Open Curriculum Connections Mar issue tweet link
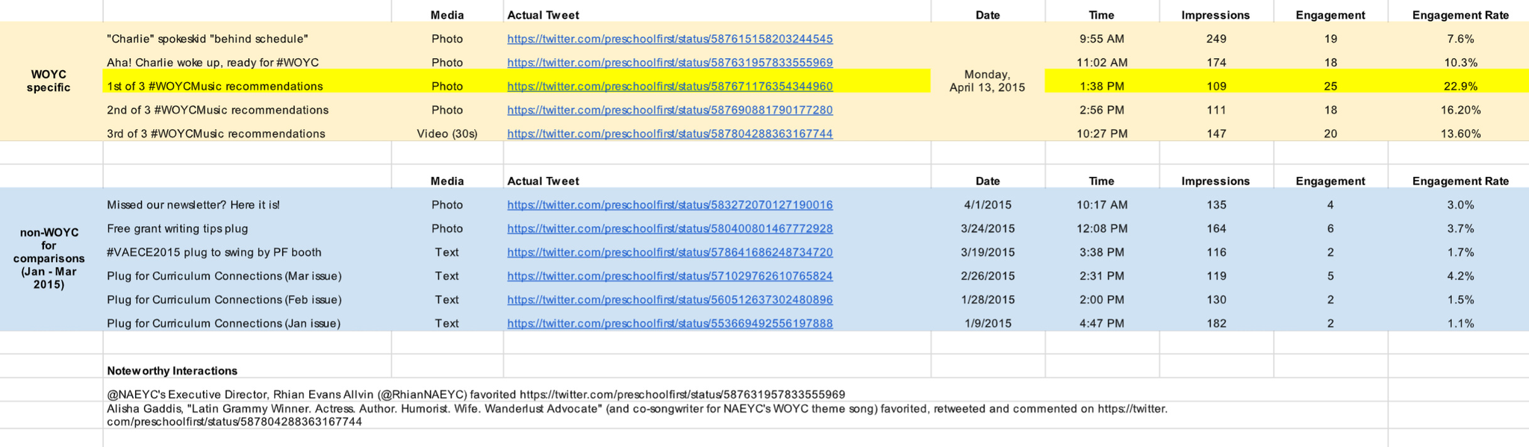Image resolution: width=1529 pixels, height=447 pixels. 670,276
